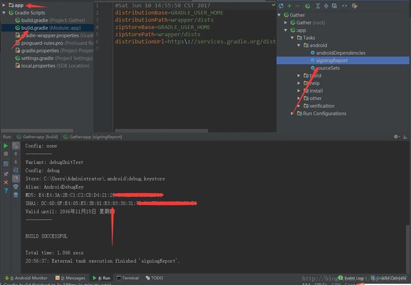The image size is (411, 285).
Task: Toggle tasks execution view in Run panel
Action: (x=16, y=146)
